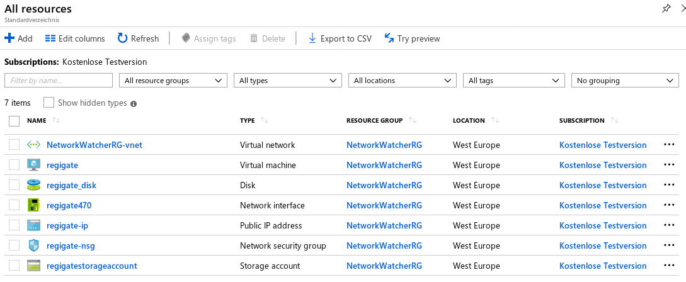Open NetworkWatcherRG group in Disk row
The image size is (686, 282).
tap(384, 185)
